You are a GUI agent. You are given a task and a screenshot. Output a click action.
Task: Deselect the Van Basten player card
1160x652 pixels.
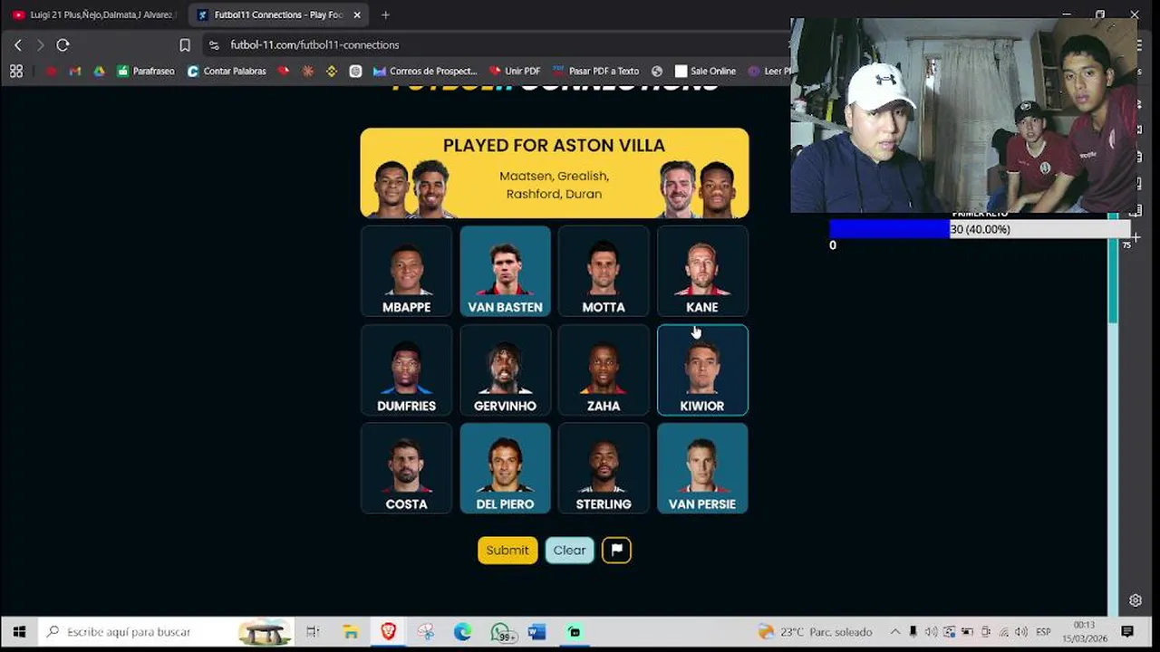505,271
